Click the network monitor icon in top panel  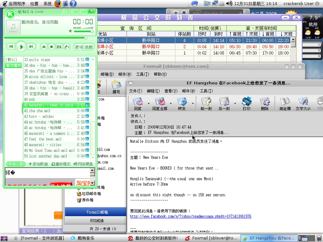[x=215, y=3]
